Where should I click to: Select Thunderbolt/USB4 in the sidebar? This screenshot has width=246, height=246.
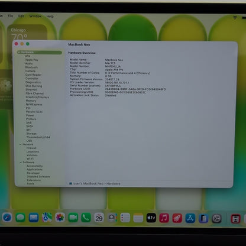click(38, 137)
